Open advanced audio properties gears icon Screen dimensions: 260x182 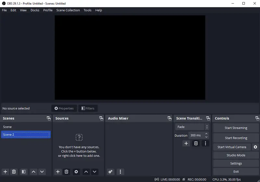point(110,172)
